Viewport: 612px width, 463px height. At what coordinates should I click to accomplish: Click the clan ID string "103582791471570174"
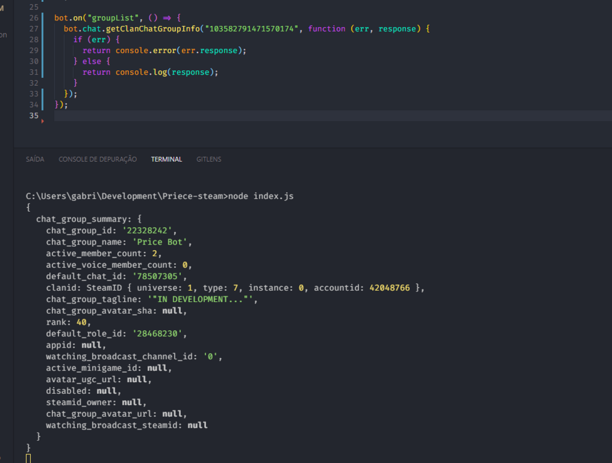(253, 29)
